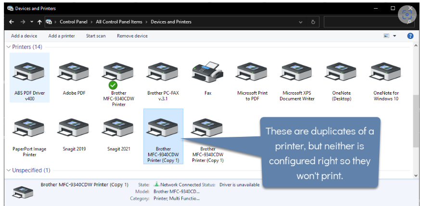The height and width of the screenshot is (206, 421).
Task: Select the Snagit 2021 printer icon
Action: click(x=118, y=128)
